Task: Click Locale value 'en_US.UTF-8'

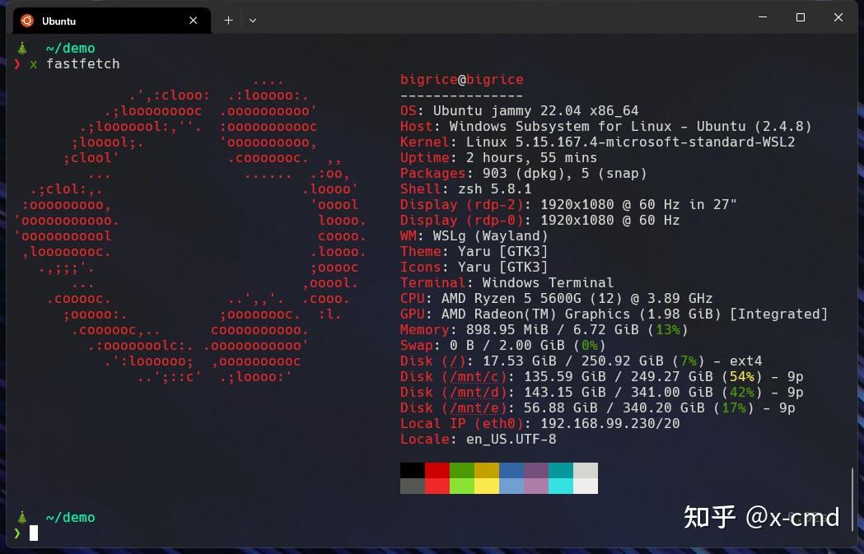Action: coord(511,440)
